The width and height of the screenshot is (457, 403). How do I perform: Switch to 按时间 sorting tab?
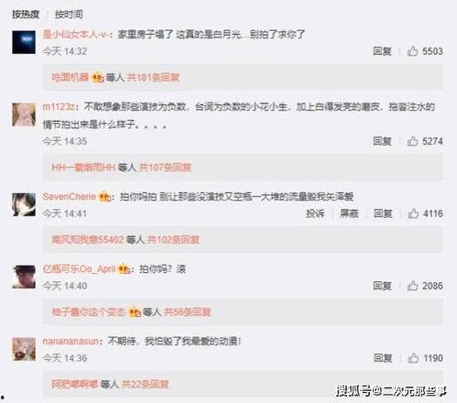69,15
